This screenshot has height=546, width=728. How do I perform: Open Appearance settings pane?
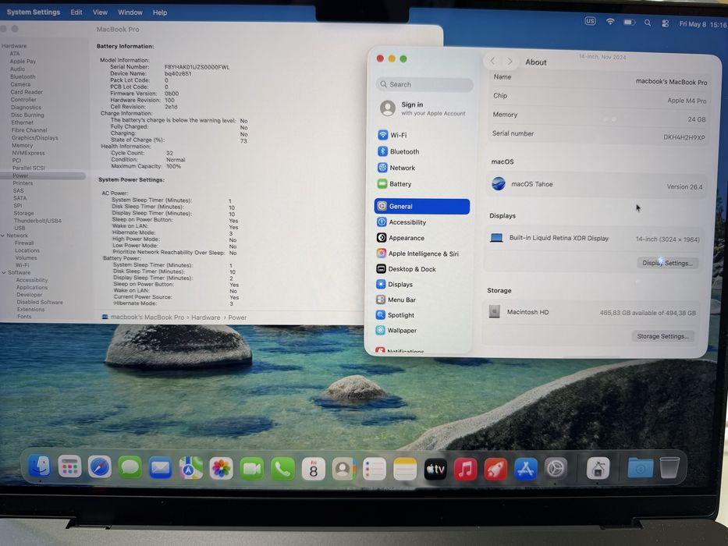pyautogui.click(x=422, y=238)
